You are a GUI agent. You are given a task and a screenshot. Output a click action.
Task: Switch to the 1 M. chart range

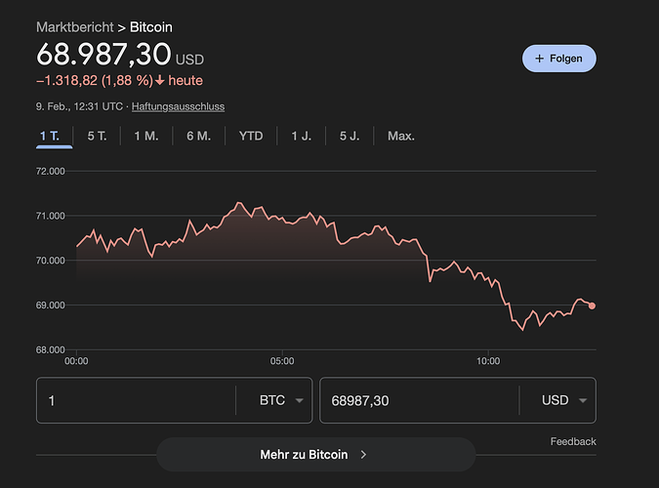146,136
